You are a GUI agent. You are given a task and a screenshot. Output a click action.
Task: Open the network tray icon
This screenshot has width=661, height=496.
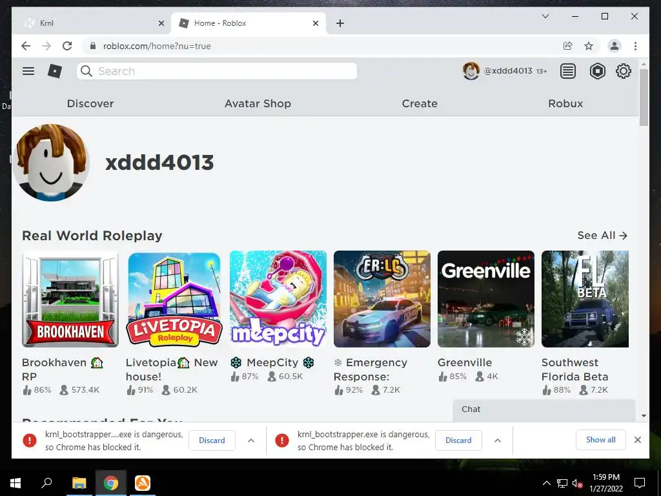(562, 483)
